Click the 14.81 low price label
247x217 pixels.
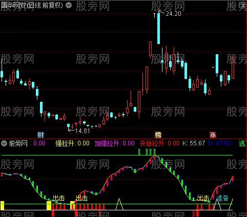83,131
